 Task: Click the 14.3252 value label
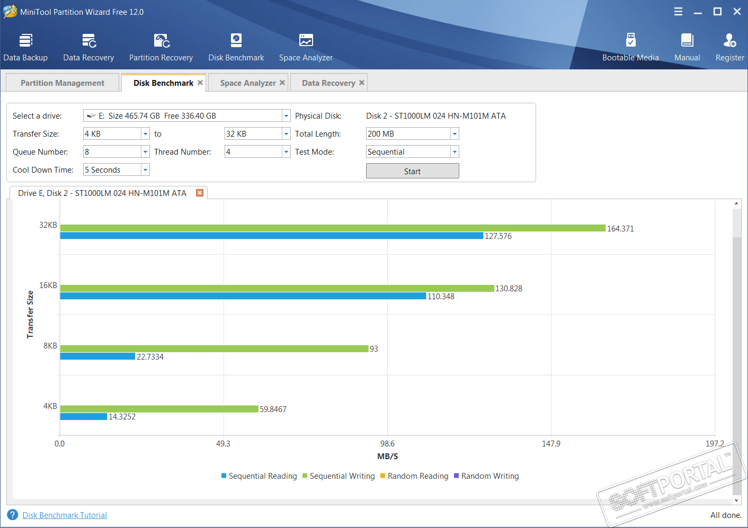click(122, 417)
